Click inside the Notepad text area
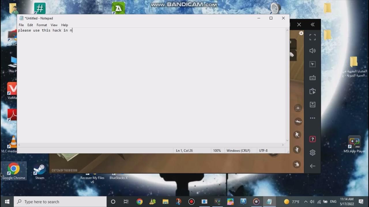The width and height of the screenshot is (369, 207). click(x=151, y=85)
